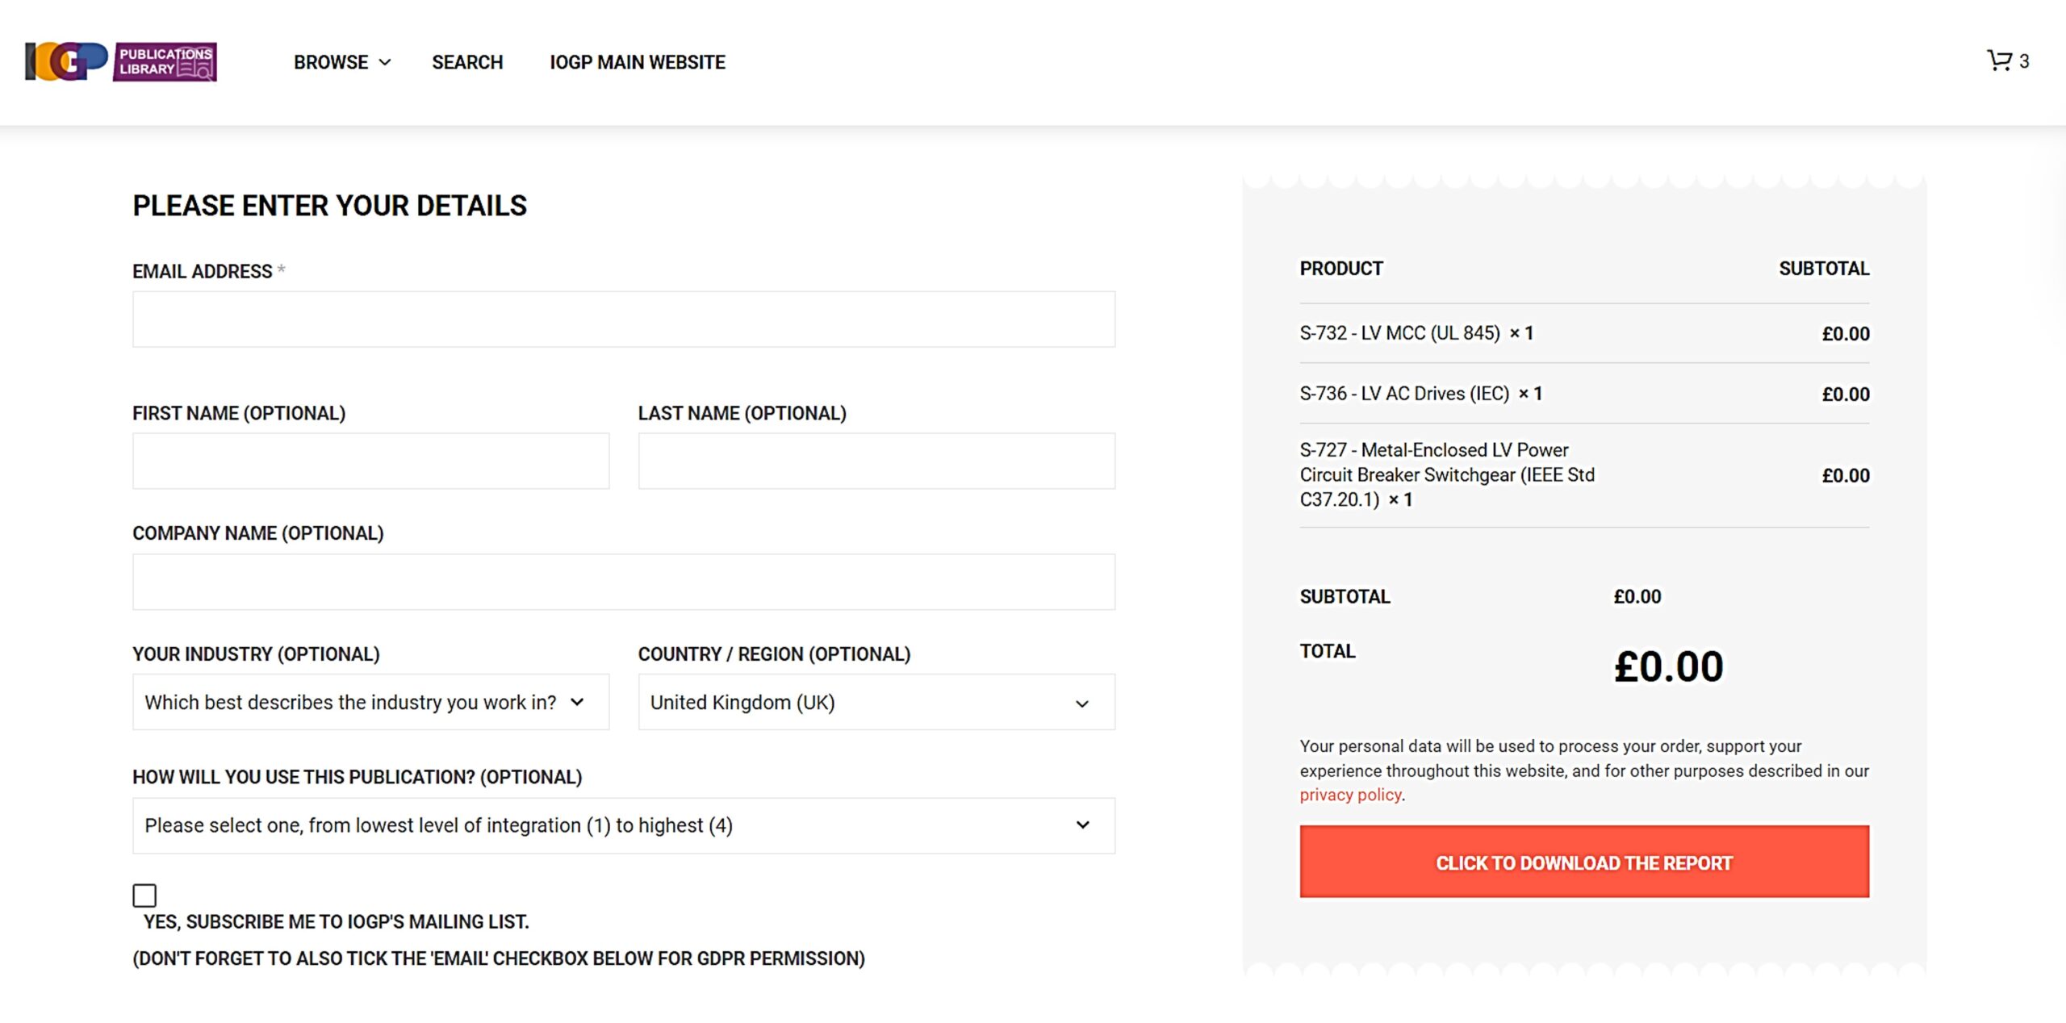Viewport: 2066px width, 1023px height.
Task: Expand the publication usage dropdown
Action: tap(623, 825)
